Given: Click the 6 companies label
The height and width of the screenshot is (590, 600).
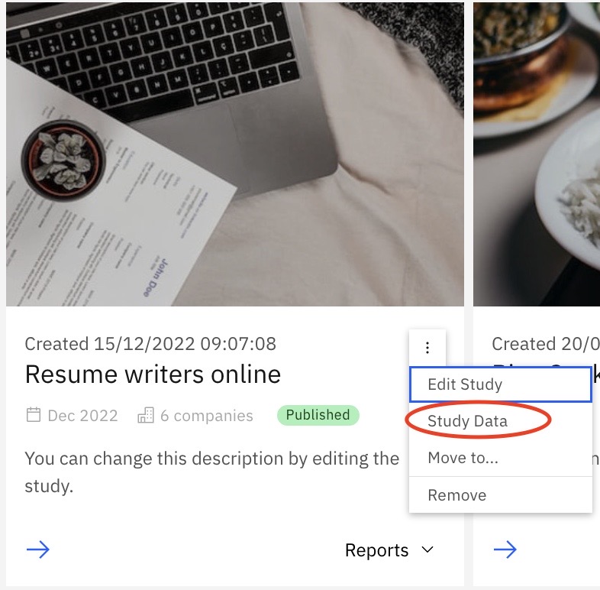Looking at the screenshot, I should 207,416.
